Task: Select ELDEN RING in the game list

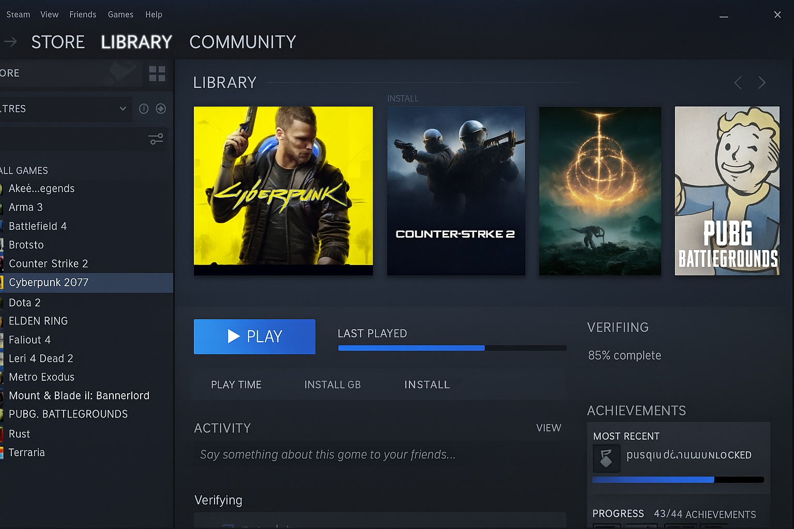Action: 38,321
